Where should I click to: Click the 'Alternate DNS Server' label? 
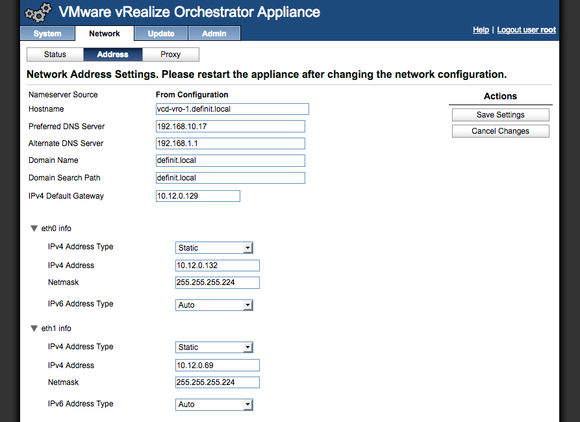tap(66, 143)
